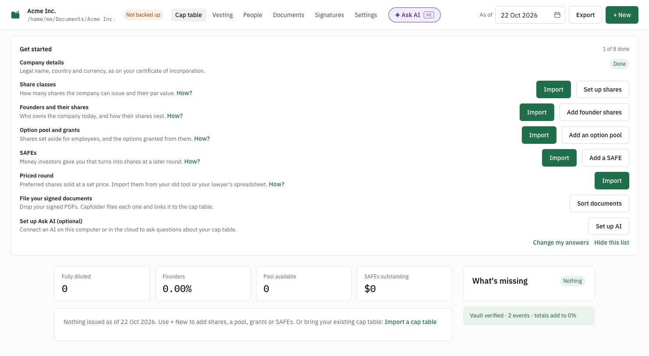Image resolution: width=649 pixels, height=356 pixels.
Task: Open the Vesting tab
Action: (x=222, y=15)
